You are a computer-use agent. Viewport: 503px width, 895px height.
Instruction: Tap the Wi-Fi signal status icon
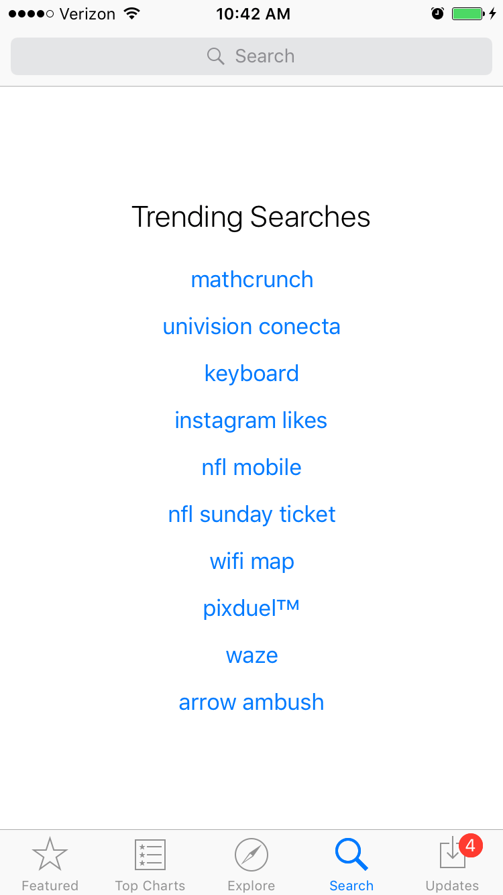click(132, 14)
